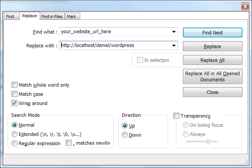Expand the Find what dropdown arrow
252x168 pixels.
(174, 32)
